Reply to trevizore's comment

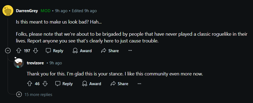pos(64,84)
